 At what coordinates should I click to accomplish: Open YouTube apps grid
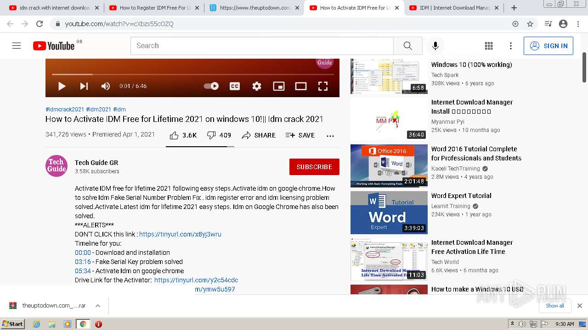(489, 46)
